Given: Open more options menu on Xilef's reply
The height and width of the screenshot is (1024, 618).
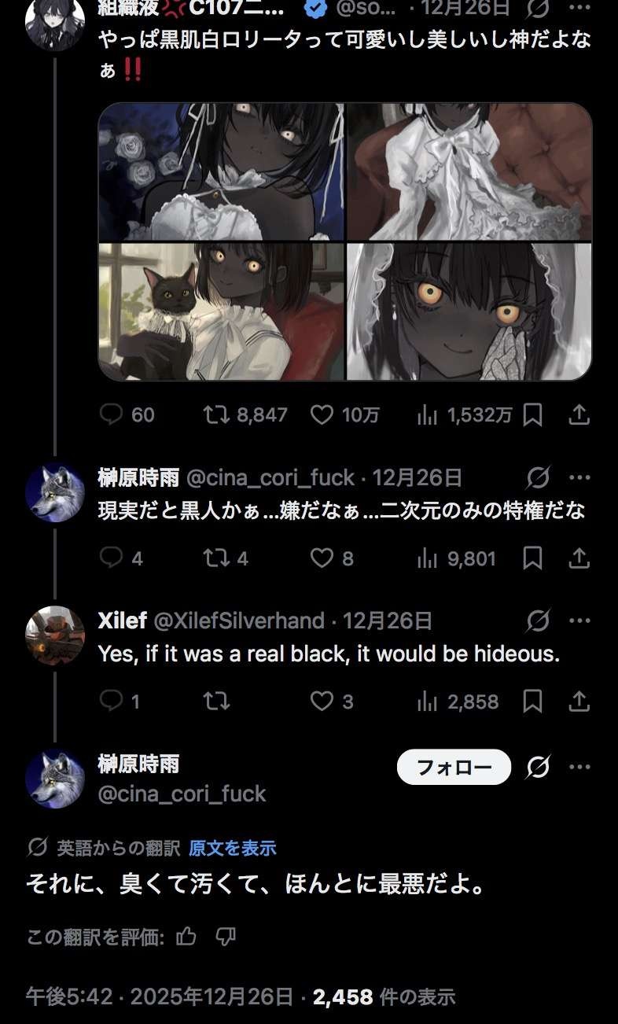Looking at the screenshot, I should coord(579,621).
